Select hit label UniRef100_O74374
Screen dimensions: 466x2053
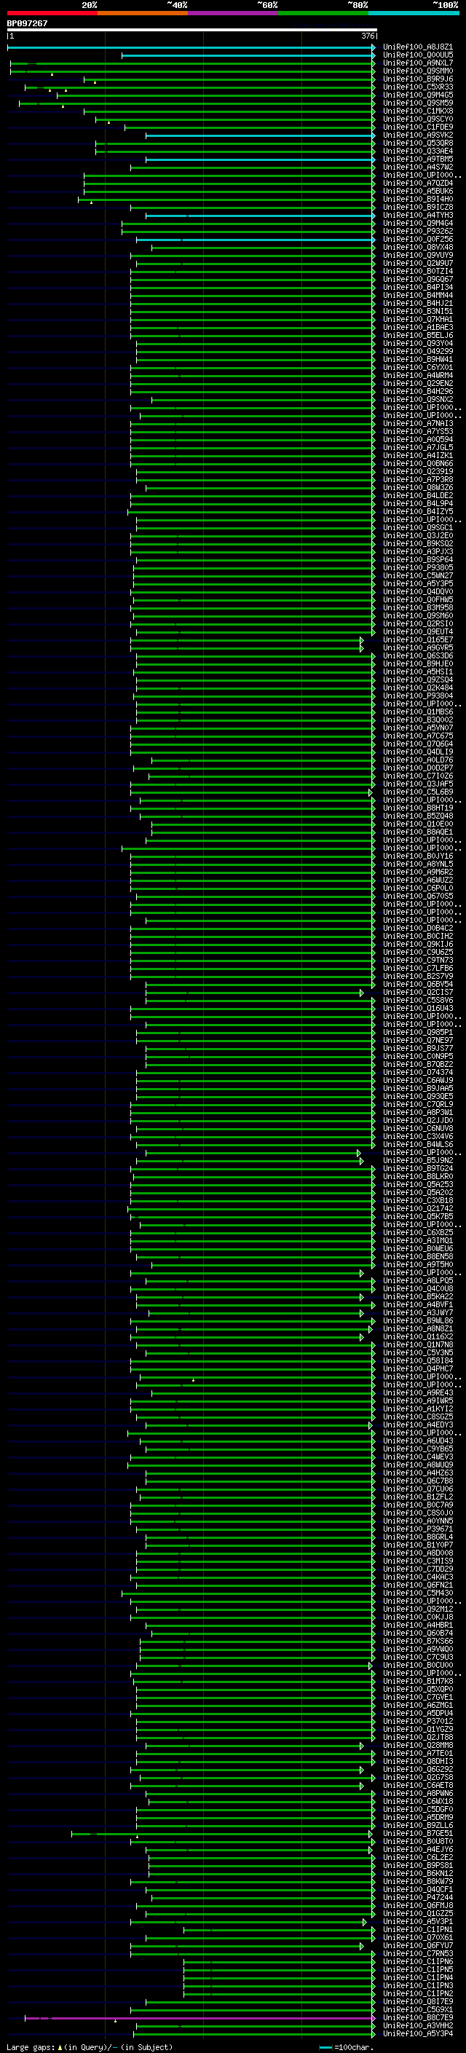coord(418,1072)
